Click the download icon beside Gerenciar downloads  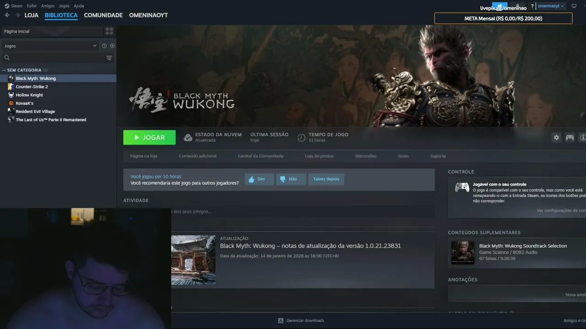[281, 320]
